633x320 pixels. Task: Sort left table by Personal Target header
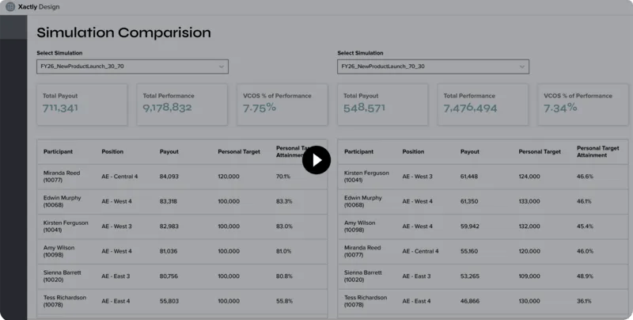[239, 151]
